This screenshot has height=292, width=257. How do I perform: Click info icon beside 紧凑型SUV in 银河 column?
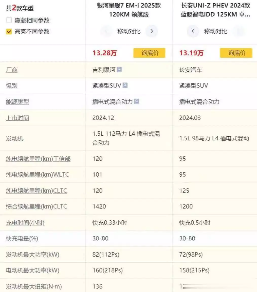[125, 85]
